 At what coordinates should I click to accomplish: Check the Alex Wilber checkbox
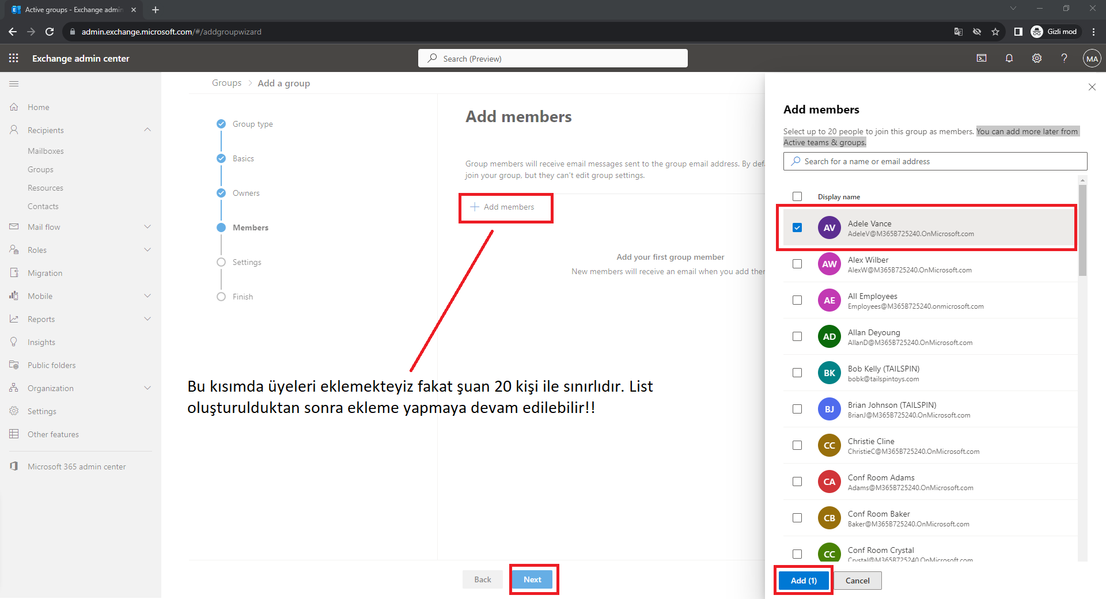pyautogui.click(x=797, y=264)
